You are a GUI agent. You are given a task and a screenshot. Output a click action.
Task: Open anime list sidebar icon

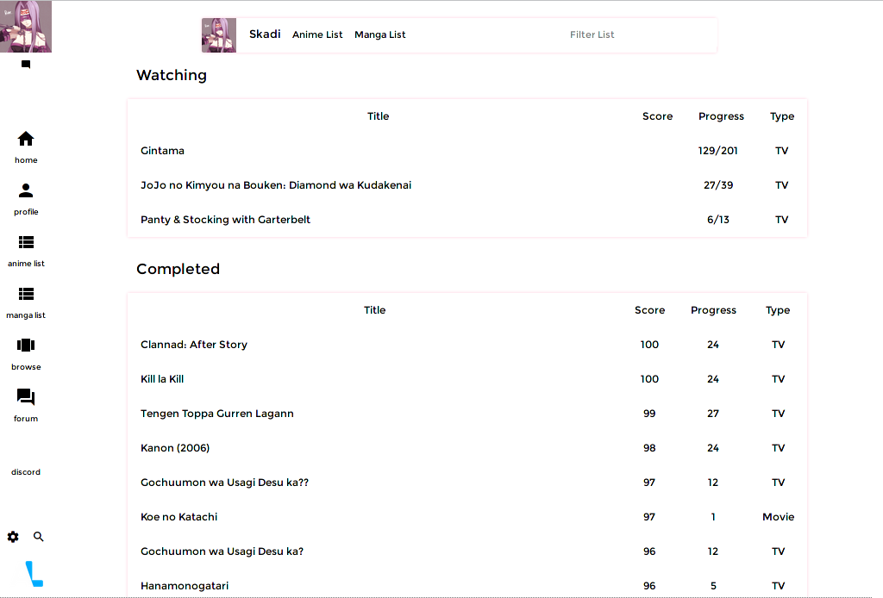coord(26,242)
